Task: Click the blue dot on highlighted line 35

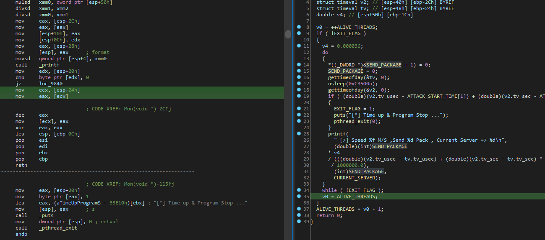Action: pyautogui.click(x=299, y=197)
